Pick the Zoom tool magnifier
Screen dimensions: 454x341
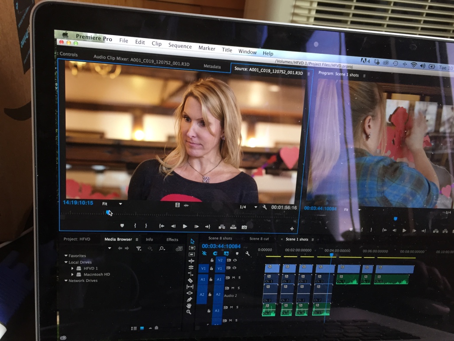tap(189, 312)
